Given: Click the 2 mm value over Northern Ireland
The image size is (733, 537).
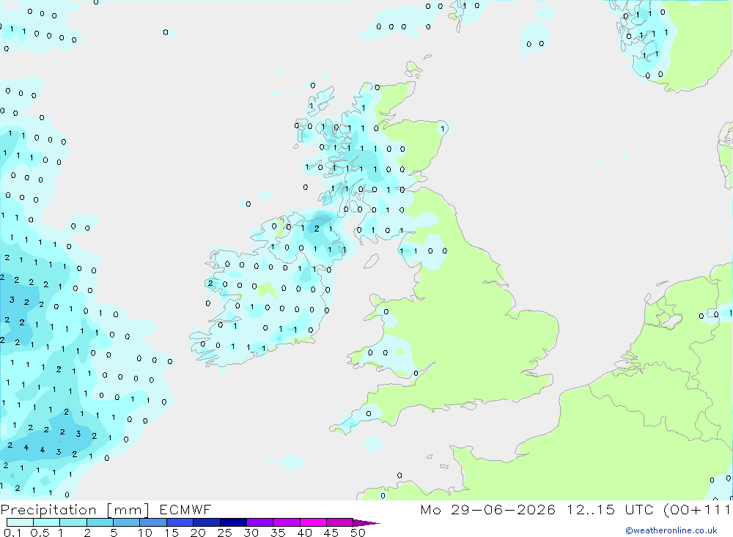Looking at the screenshot, I should tap(317, 229).
